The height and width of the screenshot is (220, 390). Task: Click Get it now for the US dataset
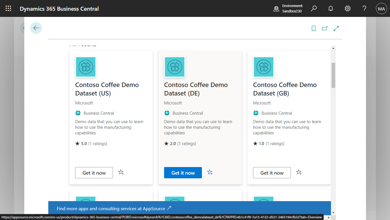click(94, 172)
